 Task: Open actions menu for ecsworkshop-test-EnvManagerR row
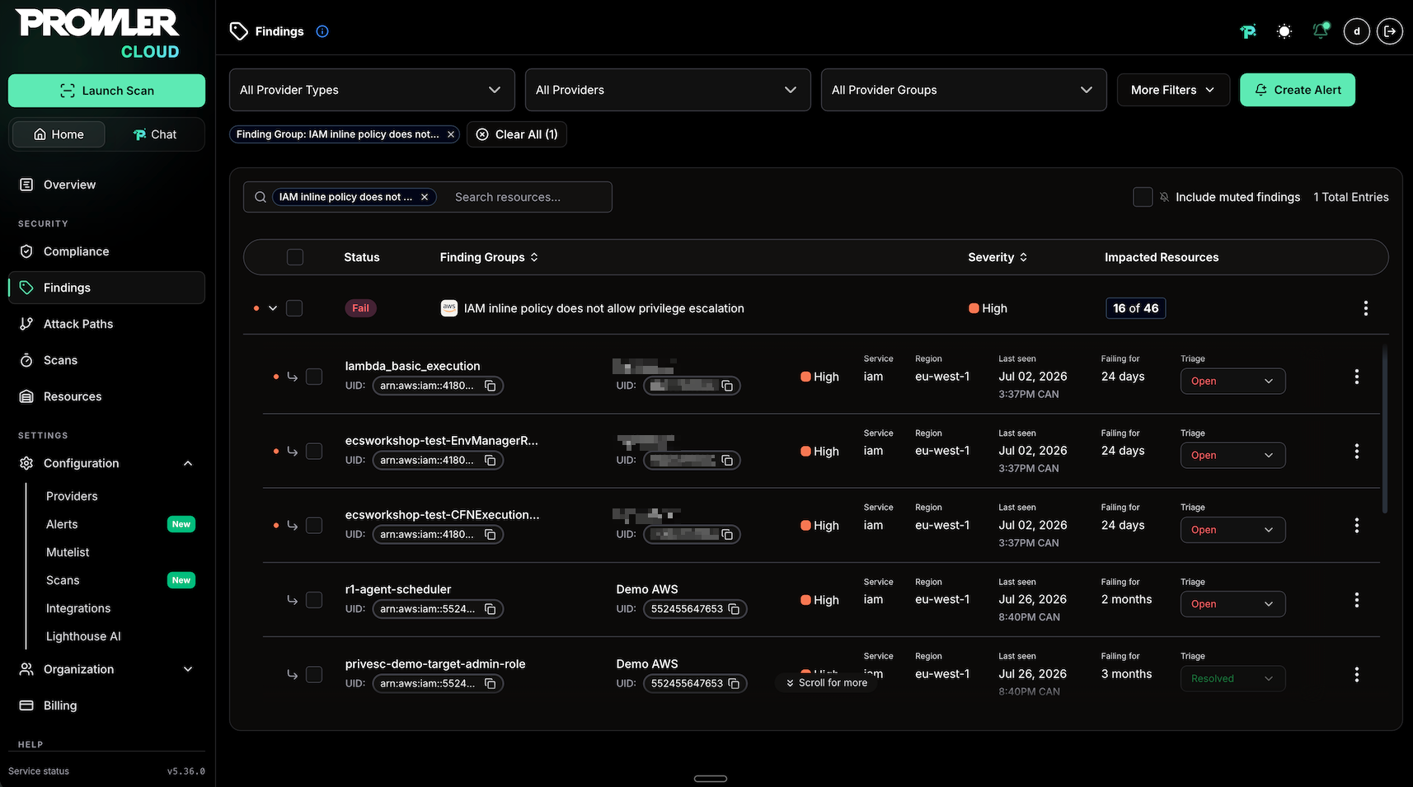[x=1357, y=451]
